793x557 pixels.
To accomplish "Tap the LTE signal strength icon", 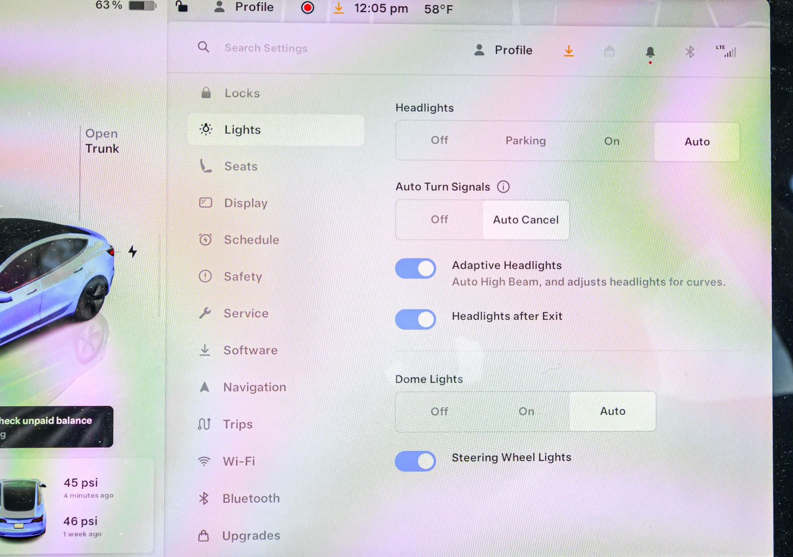I will (726, 51).
